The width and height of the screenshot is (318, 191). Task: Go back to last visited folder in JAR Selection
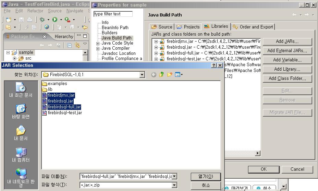pyautogui.click(x=154, y=75)
